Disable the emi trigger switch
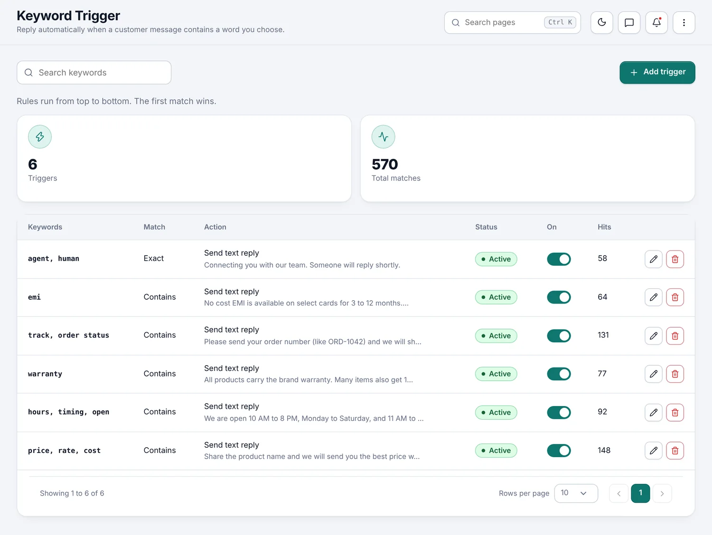This screenshot has height=535, width=712. [559, 297]
